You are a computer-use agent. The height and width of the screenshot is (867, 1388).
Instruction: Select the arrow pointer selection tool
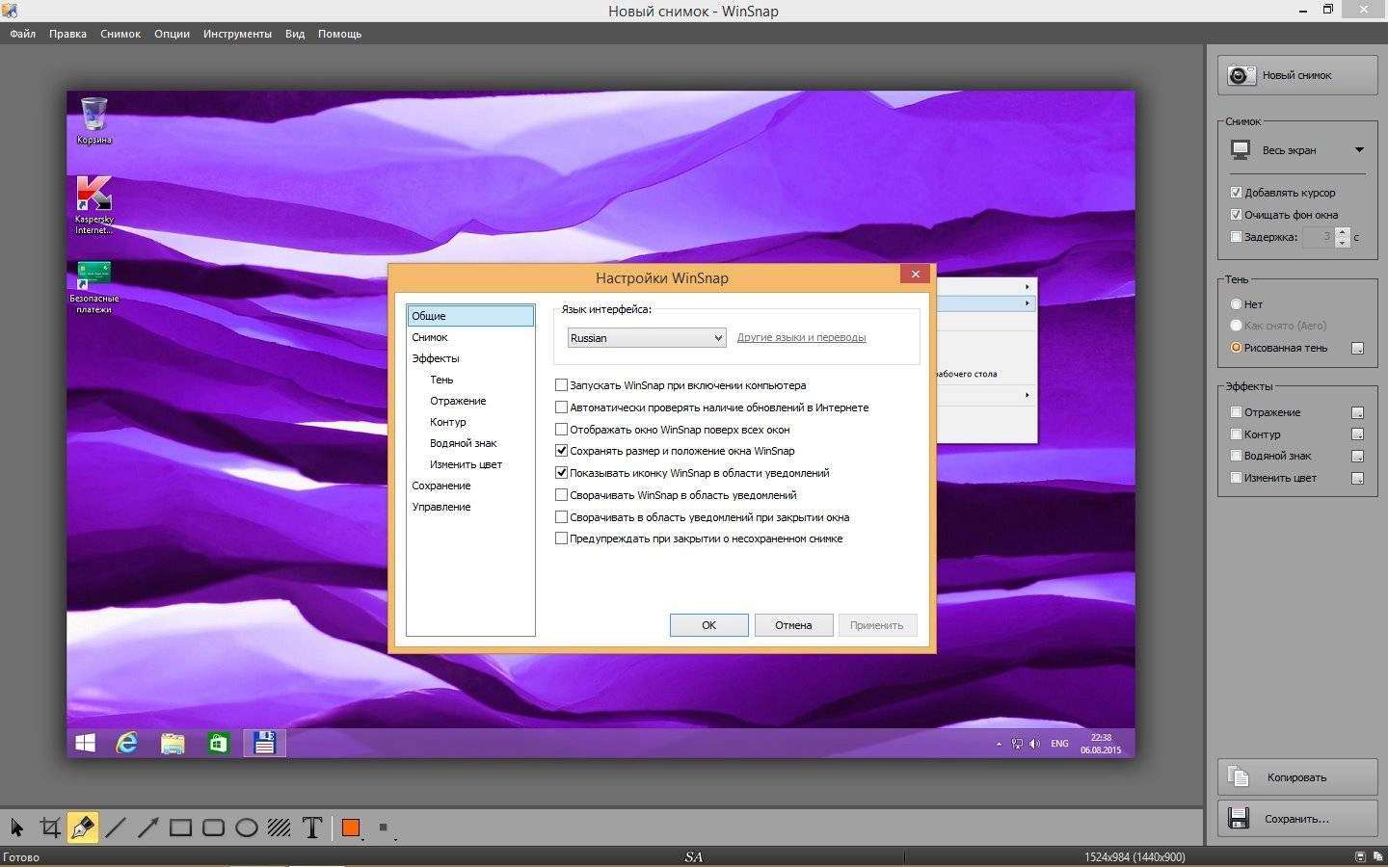pos(16,828)
